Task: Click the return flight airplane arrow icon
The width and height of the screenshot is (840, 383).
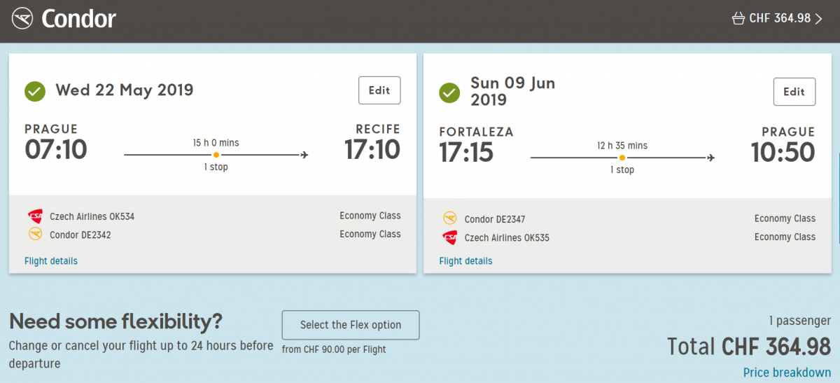Action: [x=710, y=158]
